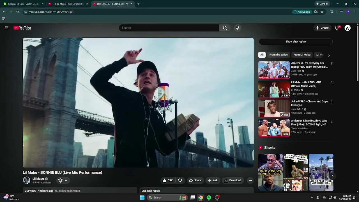Dislike the video with thumbs down

180,180
